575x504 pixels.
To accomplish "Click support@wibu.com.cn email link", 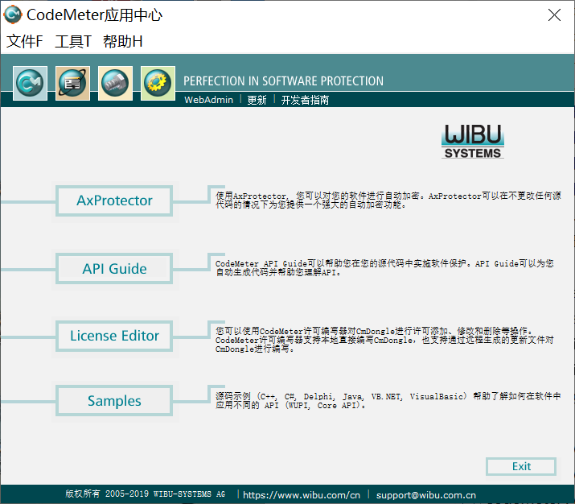I will tap(426, 495).
